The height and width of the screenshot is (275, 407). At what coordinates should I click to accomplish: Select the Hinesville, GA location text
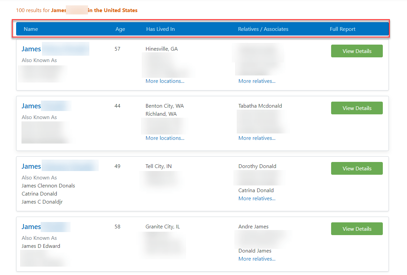(162, 49)
